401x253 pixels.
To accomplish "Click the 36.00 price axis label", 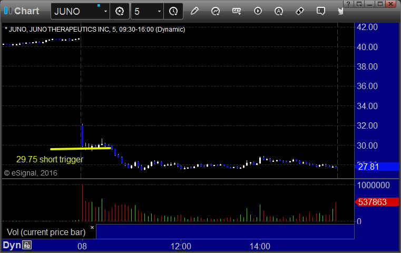I will 367,86.
